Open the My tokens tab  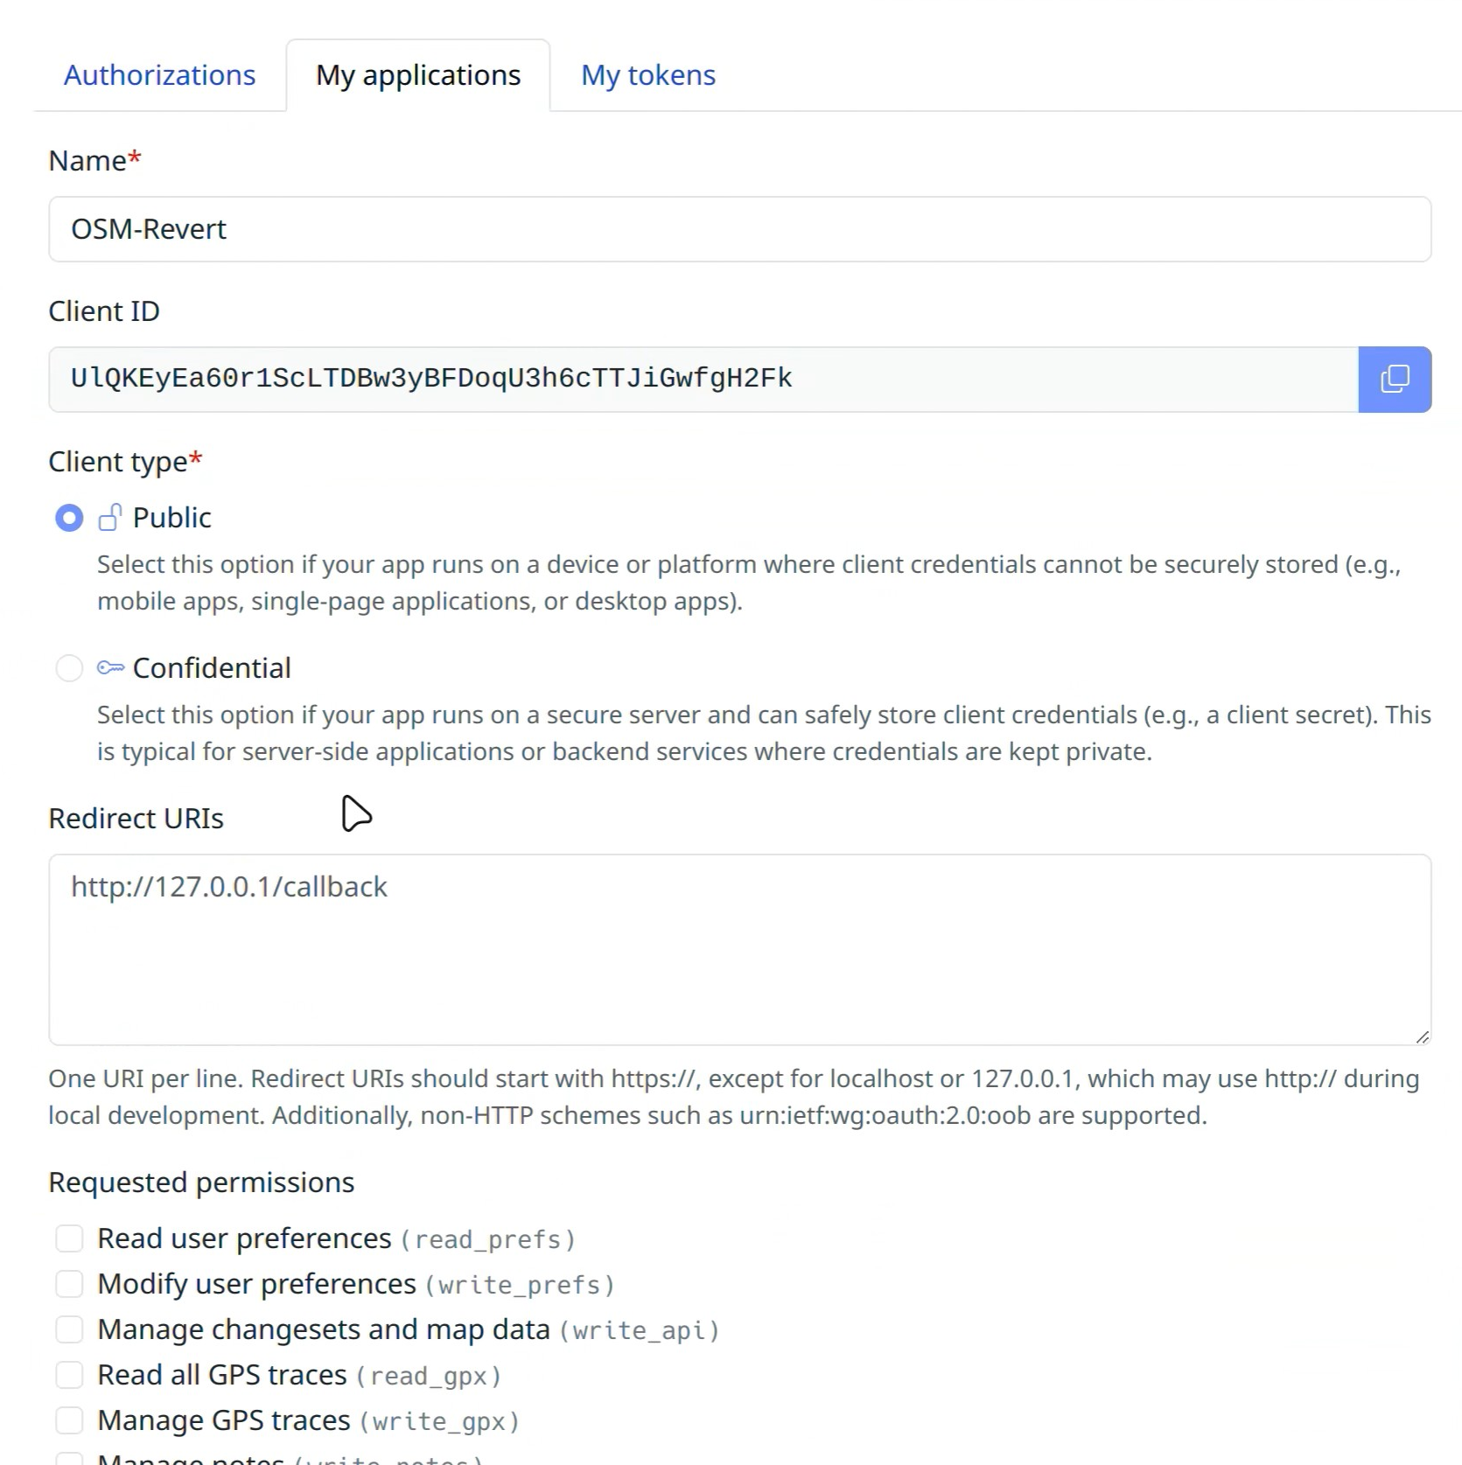[x=648, y=75]
